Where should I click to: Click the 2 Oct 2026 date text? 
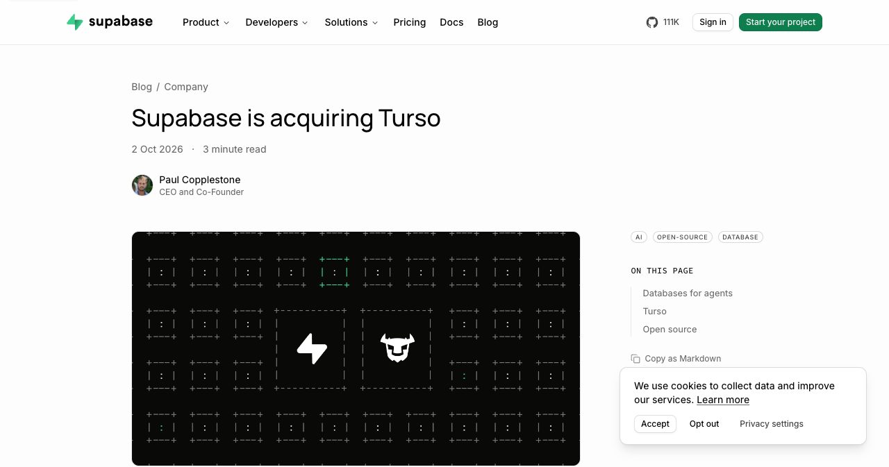coord(158,149)
